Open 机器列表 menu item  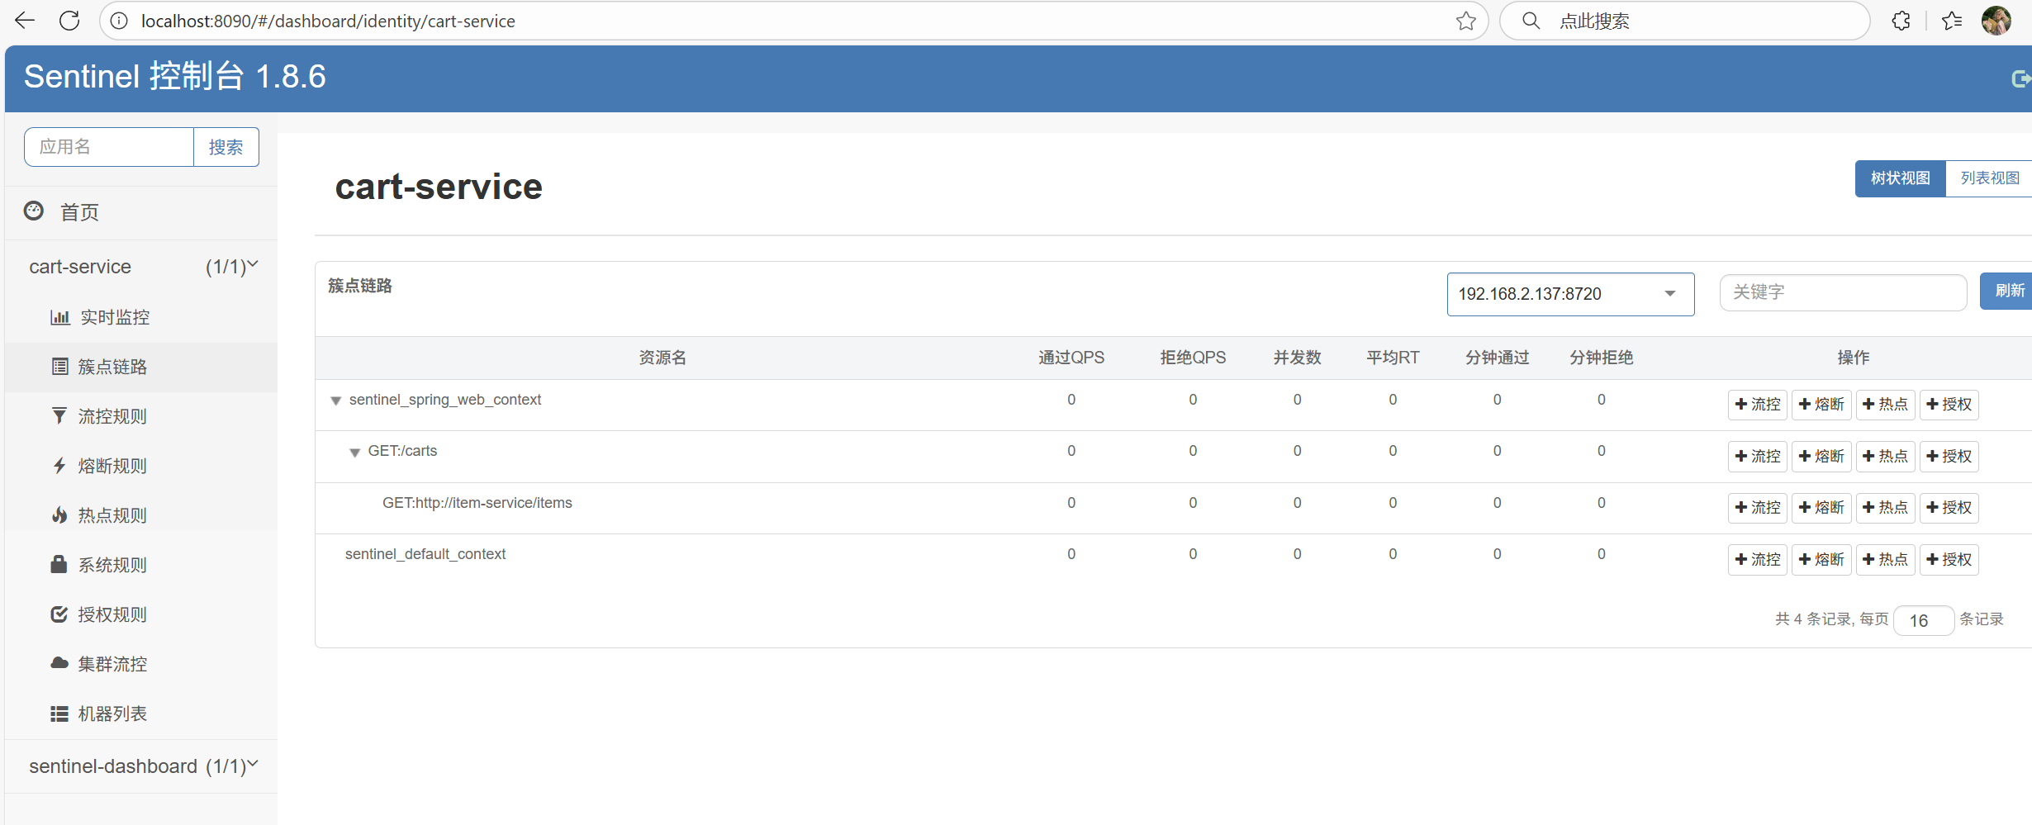[112, 714]
